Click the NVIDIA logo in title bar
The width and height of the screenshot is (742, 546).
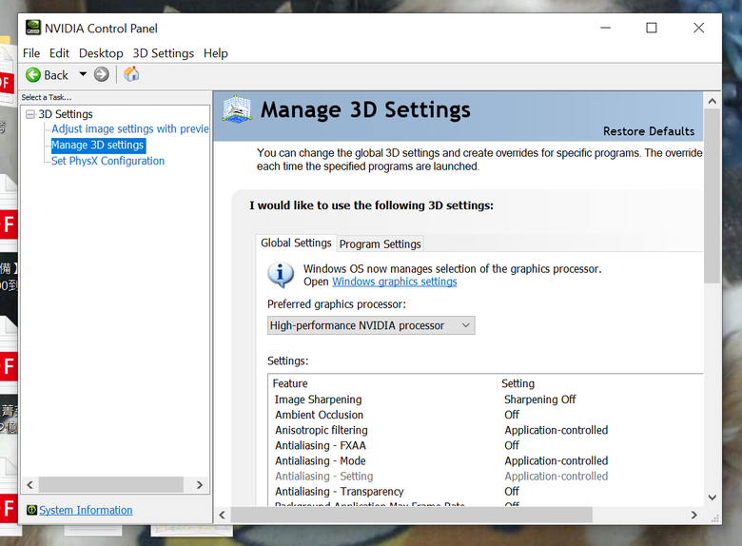pos(32,28)
